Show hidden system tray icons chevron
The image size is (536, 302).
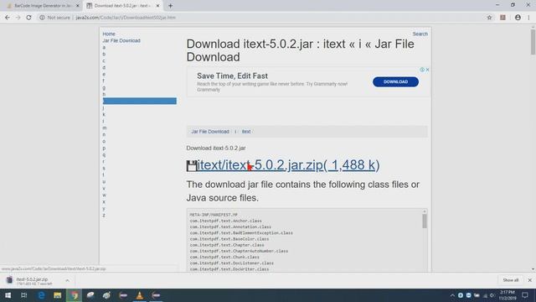click(452, 295)
